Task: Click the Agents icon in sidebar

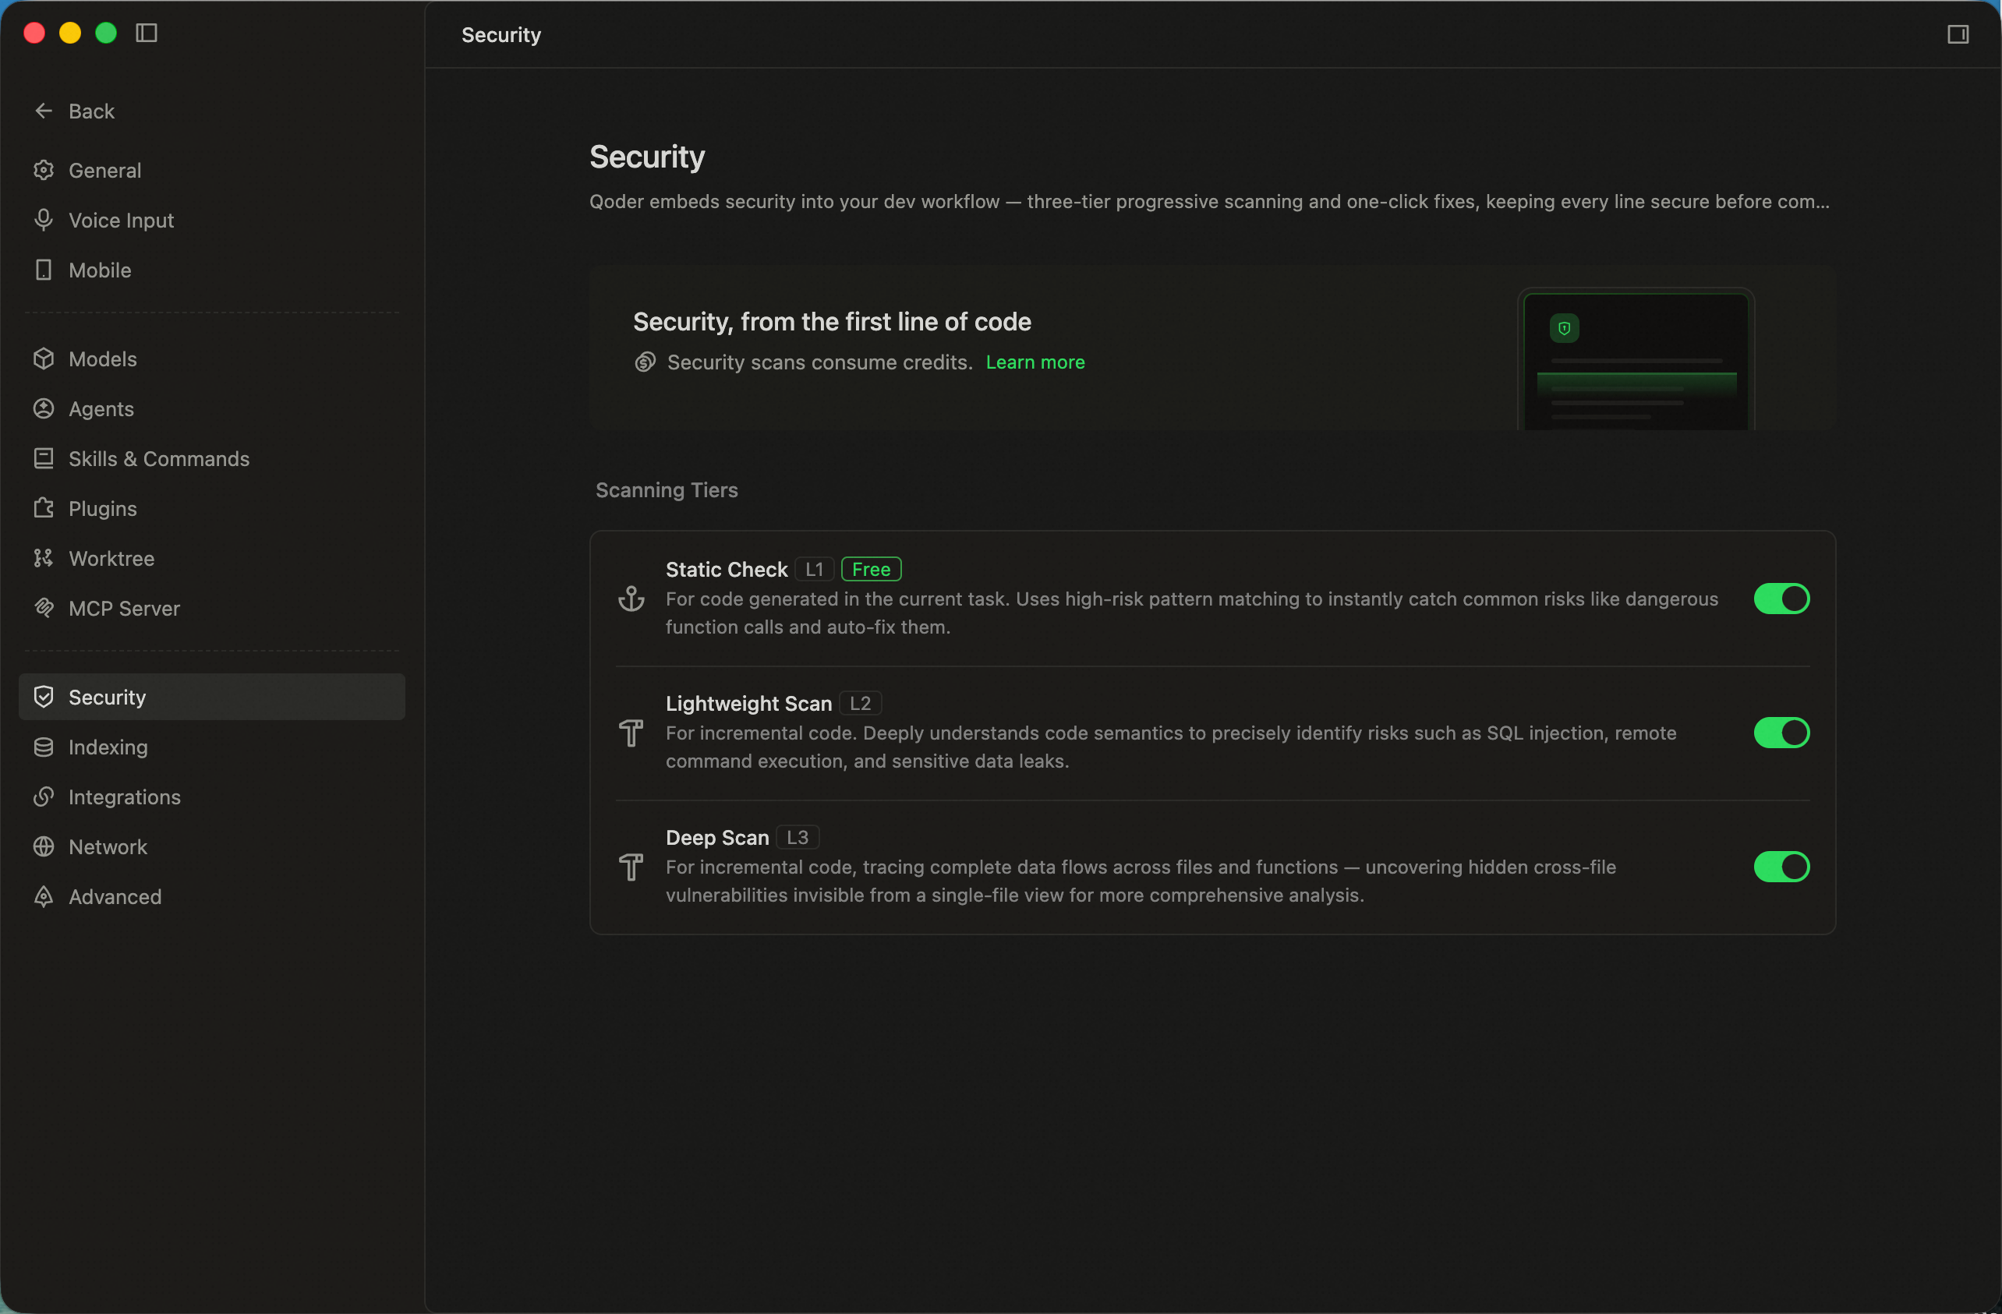Action: tap(44, 408)
